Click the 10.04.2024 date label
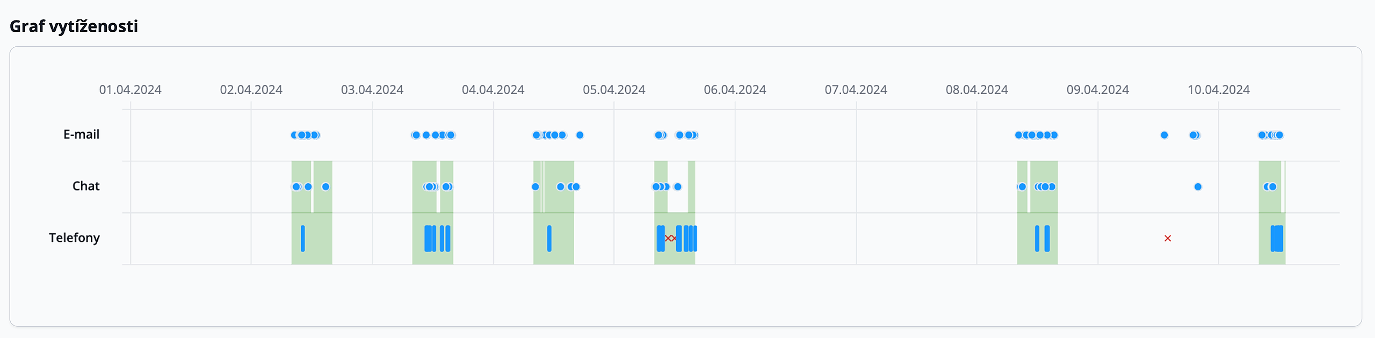The height and width of the screenshot is (338, 1375). (x=1218, y=90)
